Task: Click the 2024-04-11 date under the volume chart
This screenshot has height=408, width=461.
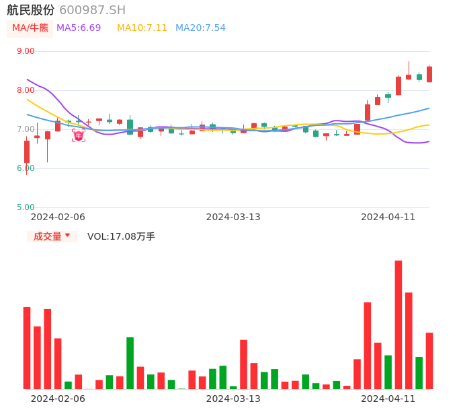Action: click(388, 399)
